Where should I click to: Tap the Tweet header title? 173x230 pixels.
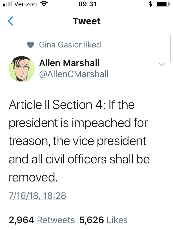tap(86, 21)
